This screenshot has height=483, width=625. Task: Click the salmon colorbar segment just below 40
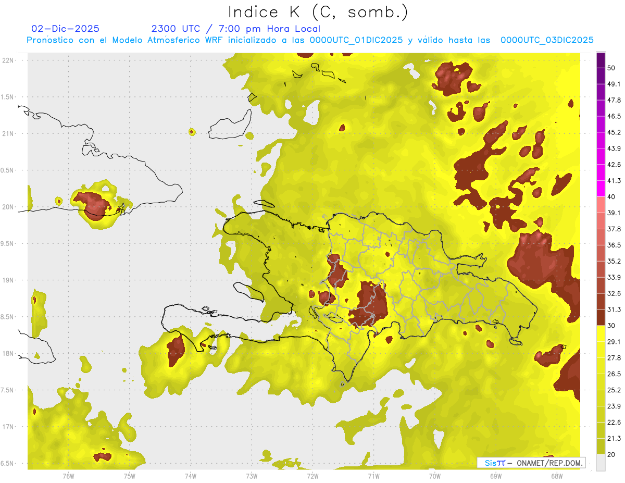pyautogui.click(x=601, y=205)
